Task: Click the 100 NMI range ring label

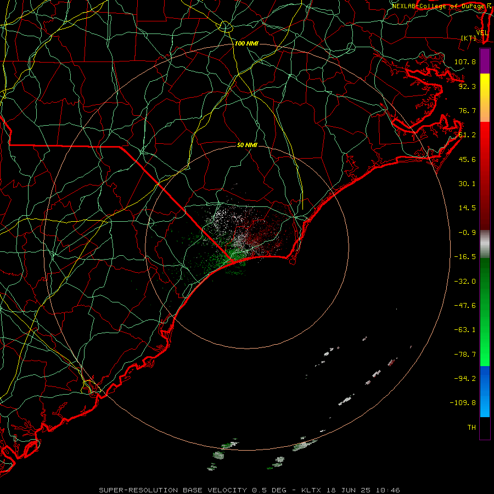Action: point(246,43)
